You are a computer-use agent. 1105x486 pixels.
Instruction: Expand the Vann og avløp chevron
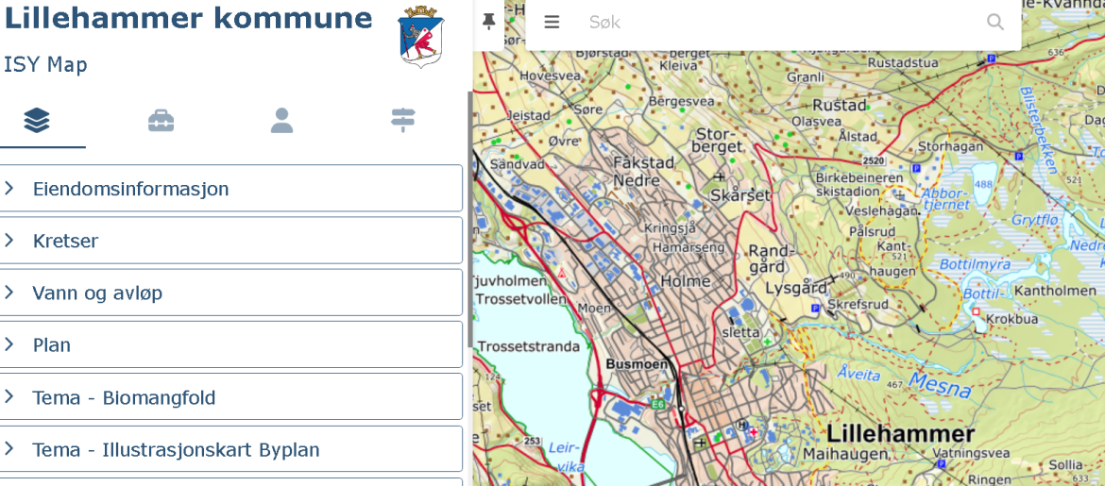[x=9, y=293]
